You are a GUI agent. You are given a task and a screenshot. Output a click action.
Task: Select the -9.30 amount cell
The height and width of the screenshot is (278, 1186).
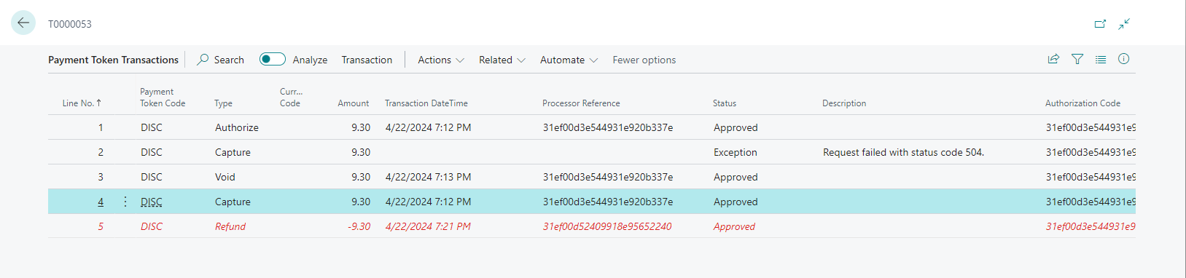(x=359, y=226)
